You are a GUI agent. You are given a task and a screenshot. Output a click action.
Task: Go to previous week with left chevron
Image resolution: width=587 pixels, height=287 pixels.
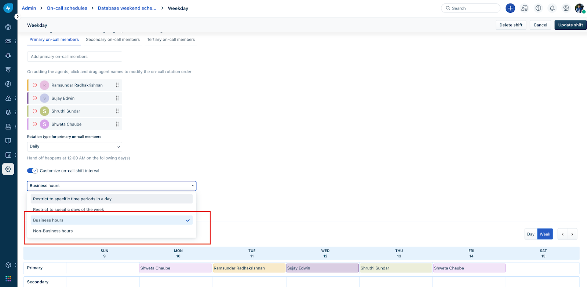562,234
